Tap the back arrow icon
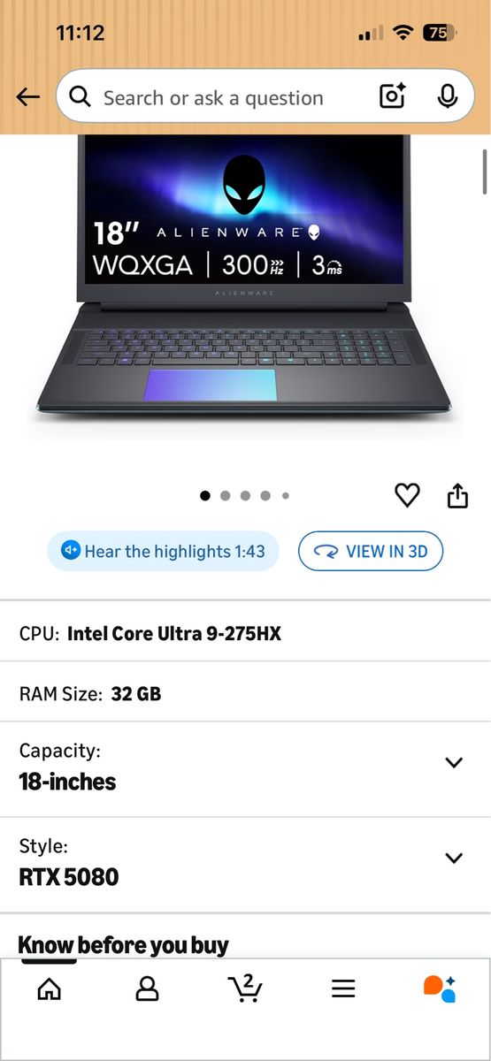491x1061 pixels. (28, 97)
